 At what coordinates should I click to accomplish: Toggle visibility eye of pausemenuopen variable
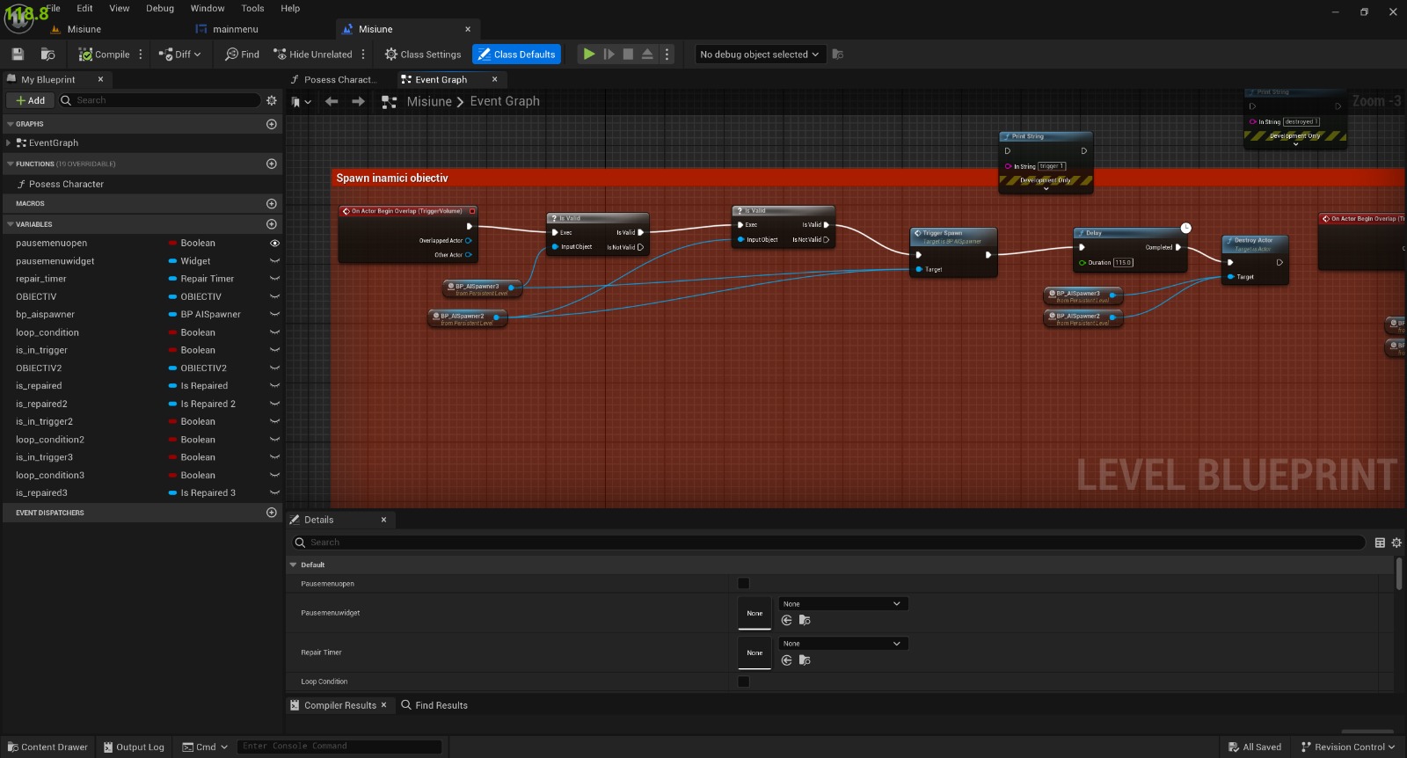coord(274,243)
